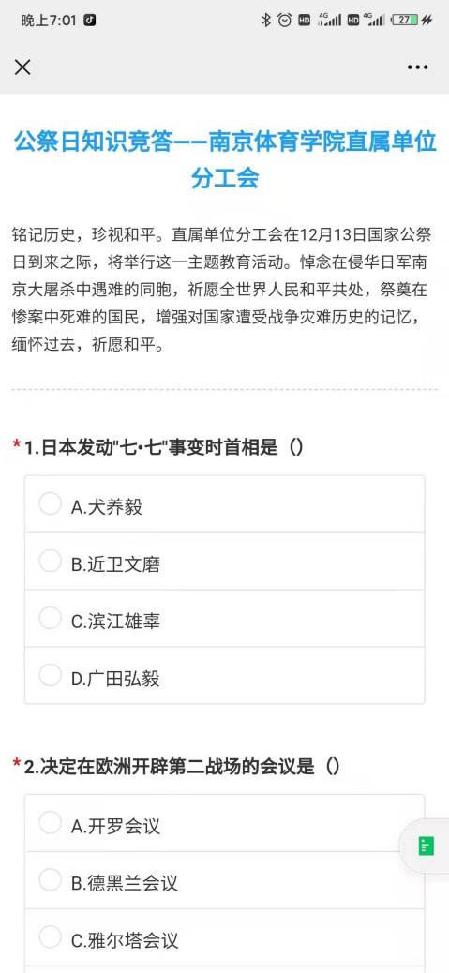
Task: Select A.开罗会议 for question 2
Action: coord(225,823)
